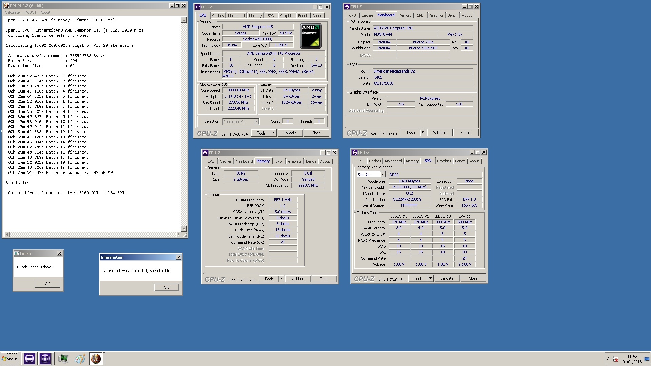Open the hardware monitor taskbar icon
This screenshot has width=651, height=366.
[x=63, y=359]
